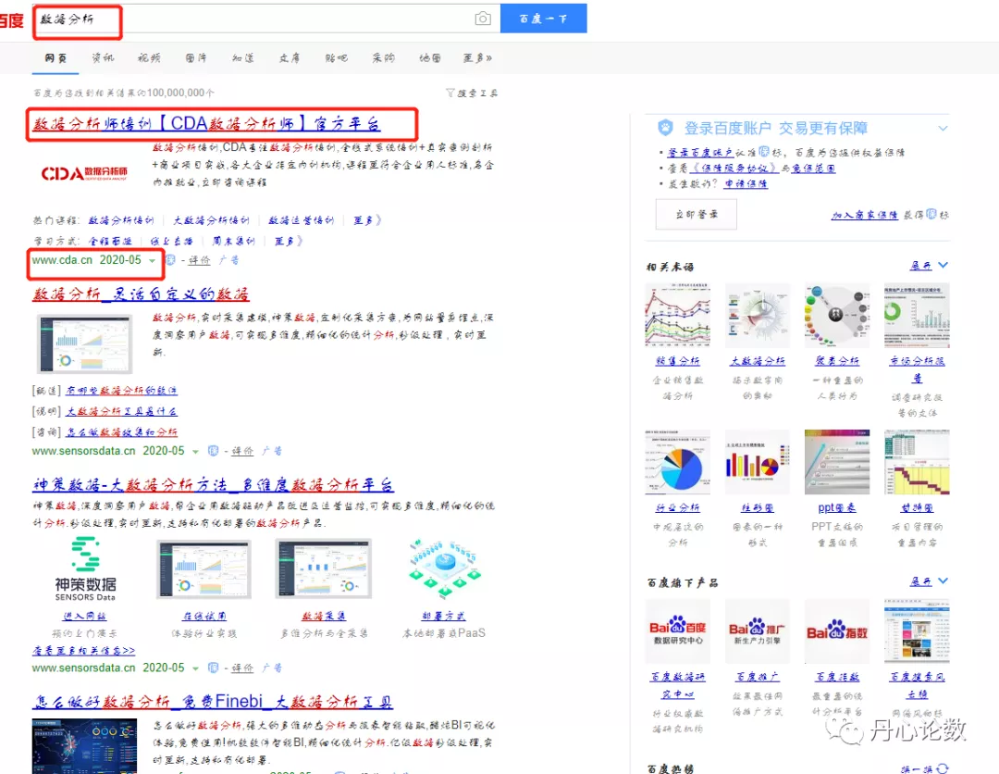Image resolution: width=999 pixels, height=774 pixels.
Task: Open the radial chart thumbnail for 大数据分析
Action: [757, 316]
